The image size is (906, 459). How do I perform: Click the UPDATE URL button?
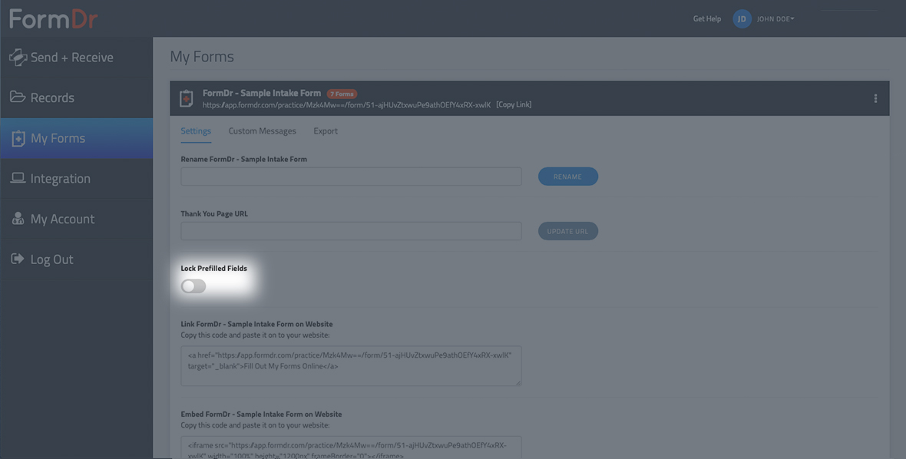point(568,231)
